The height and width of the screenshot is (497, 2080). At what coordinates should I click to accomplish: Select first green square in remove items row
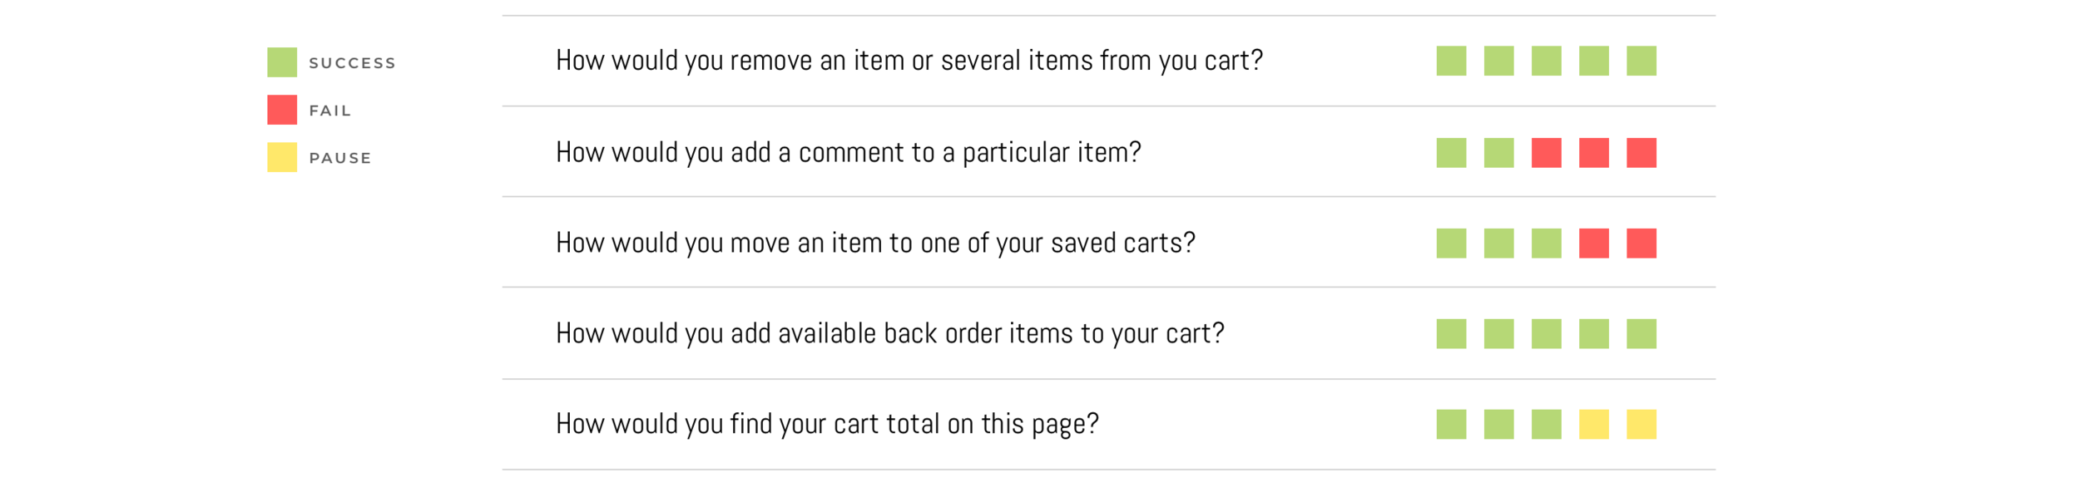[1451, 61]
